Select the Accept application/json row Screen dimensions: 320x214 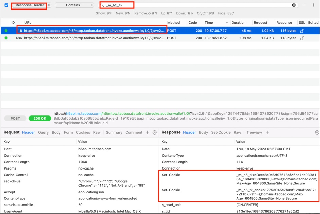coord(79,192)
